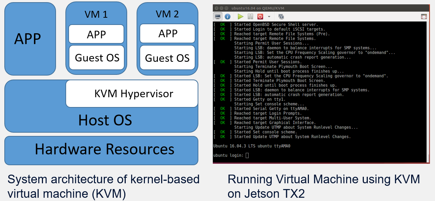Open the manage snapshots icon
435x201 pixels.
tap(281, 17)
